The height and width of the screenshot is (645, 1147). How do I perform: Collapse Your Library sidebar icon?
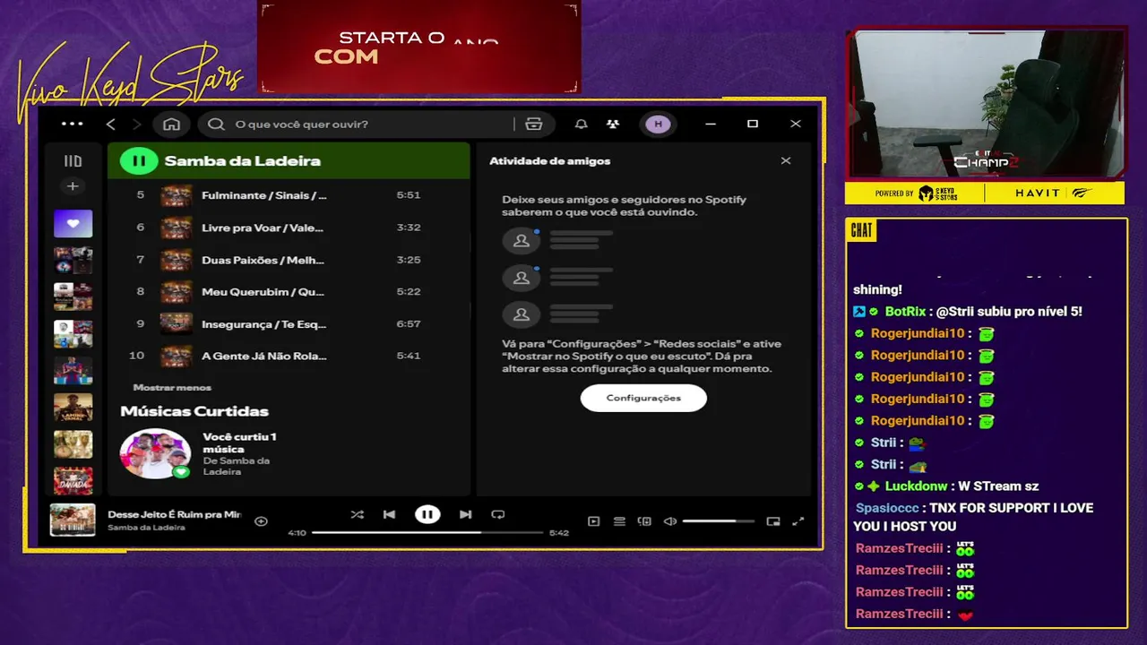pyautogui.click(x=73, y=161)
